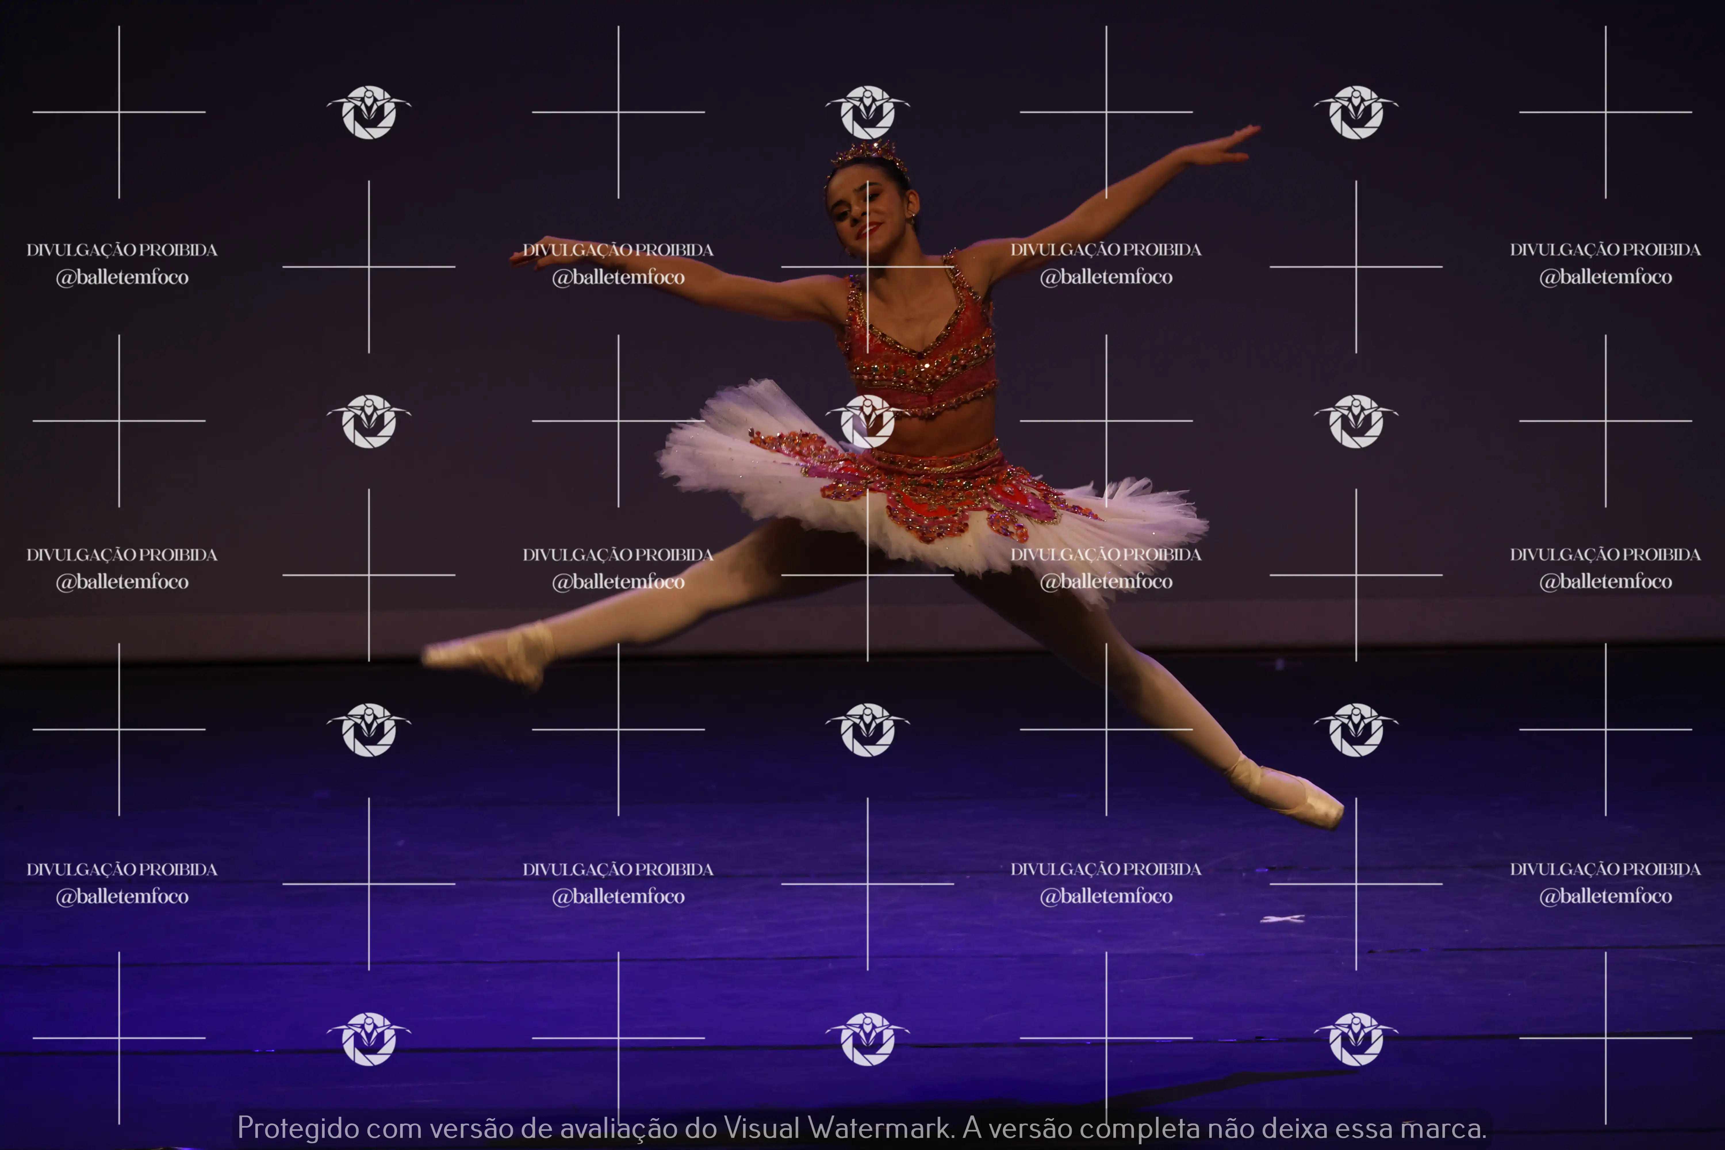Click the bottom-right camera logo watermark
Image resolution: width=1725 pixels, height=1150 pixels.
click(x=1356, y=1038)
